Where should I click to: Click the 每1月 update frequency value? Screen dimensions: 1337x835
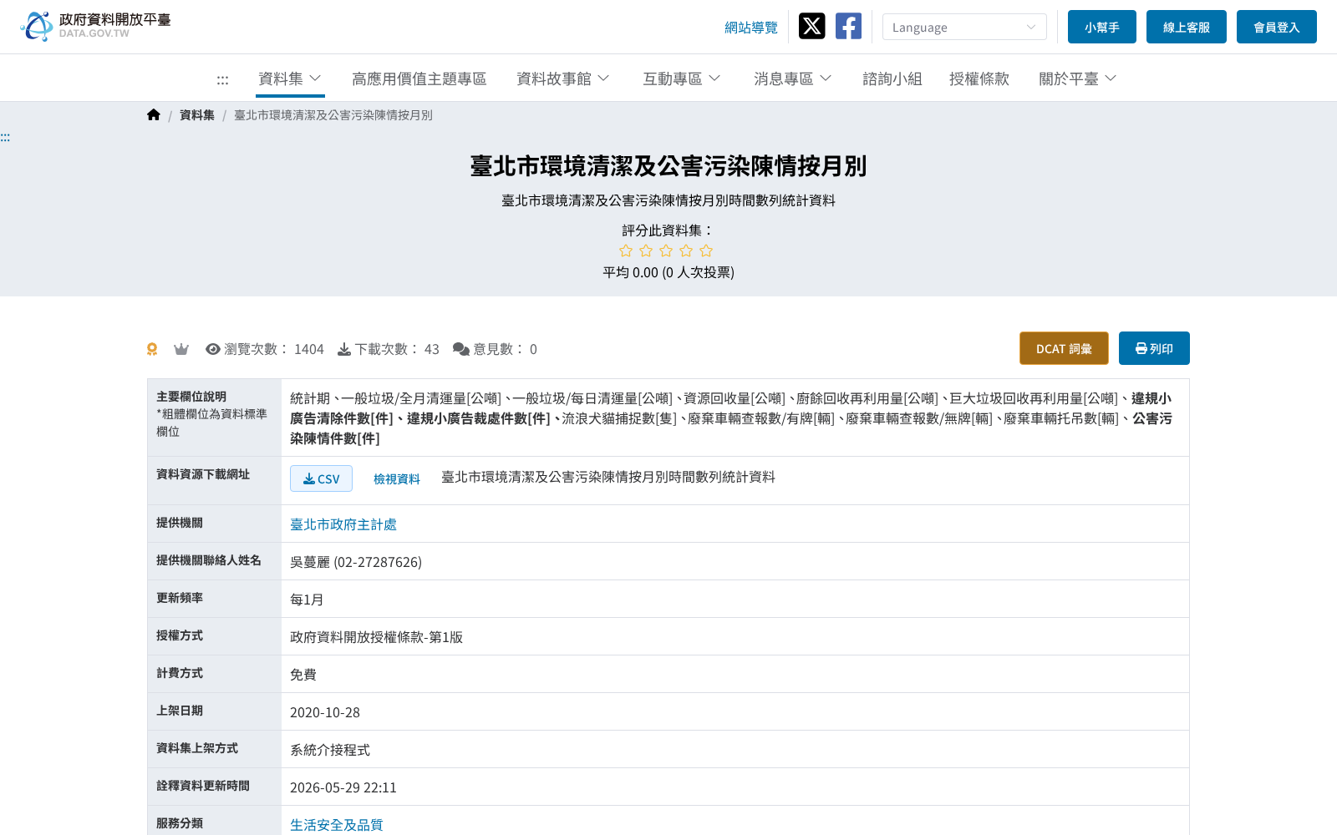[x=307, y=600]
